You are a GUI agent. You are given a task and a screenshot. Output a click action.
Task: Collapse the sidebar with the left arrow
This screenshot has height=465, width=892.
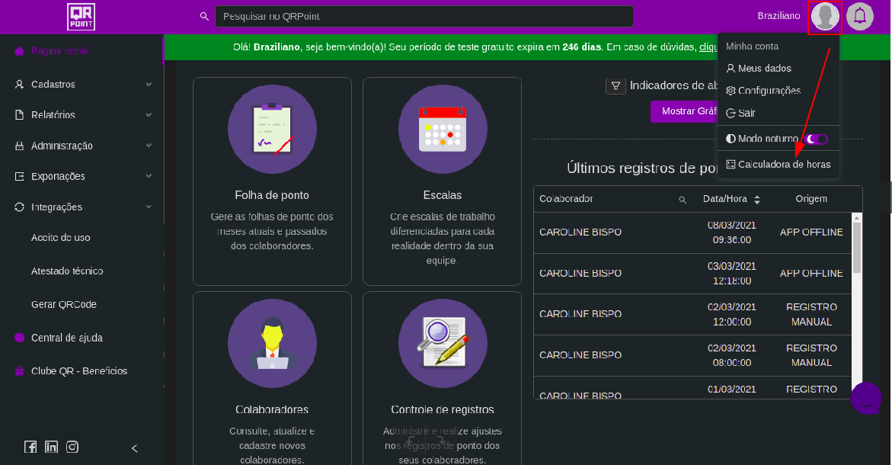(x=135, y=448)
